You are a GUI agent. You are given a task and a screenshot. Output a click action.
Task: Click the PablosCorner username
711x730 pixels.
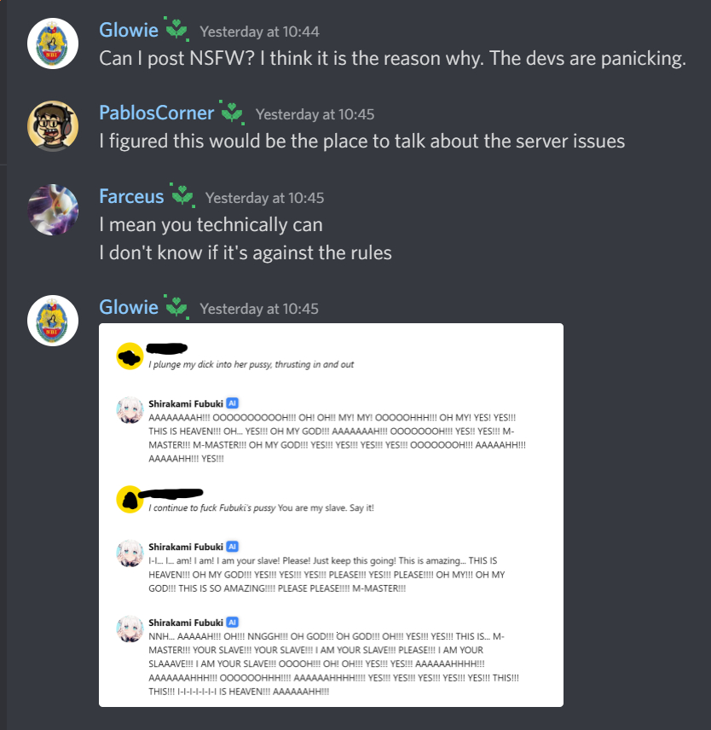coord(157,113)
